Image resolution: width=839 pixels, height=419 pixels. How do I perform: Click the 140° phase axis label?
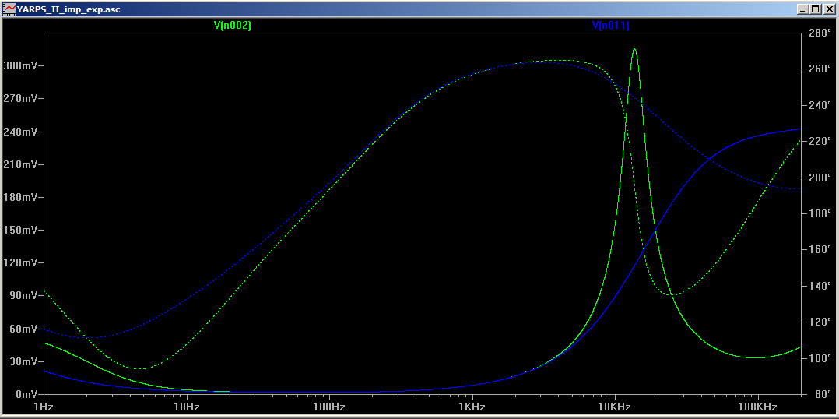(820, 287)
